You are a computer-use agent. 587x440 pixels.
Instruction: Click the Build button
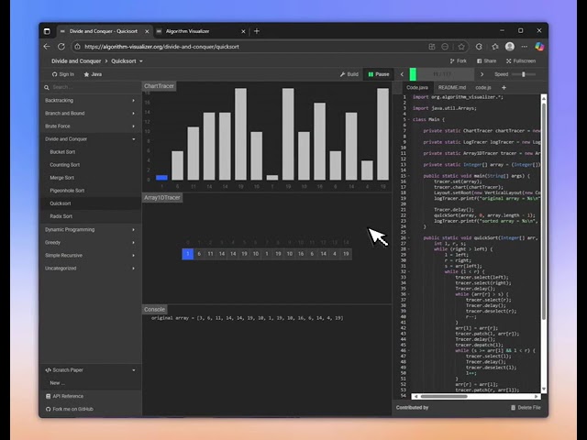tap(349, 74)
